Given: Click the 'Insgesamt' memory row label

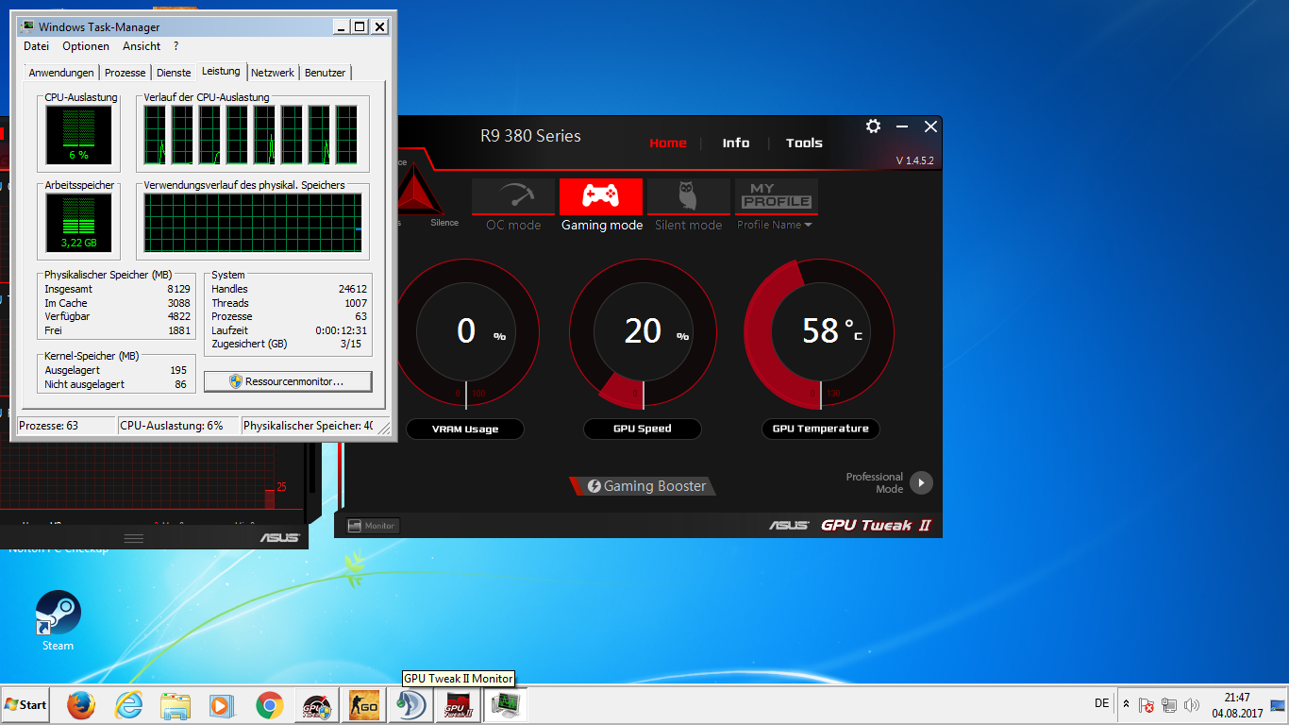Looking at the screenshot, I should 68,289.
